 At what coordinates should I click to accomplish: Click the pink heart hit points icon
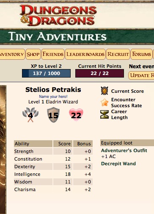(76, 115)
